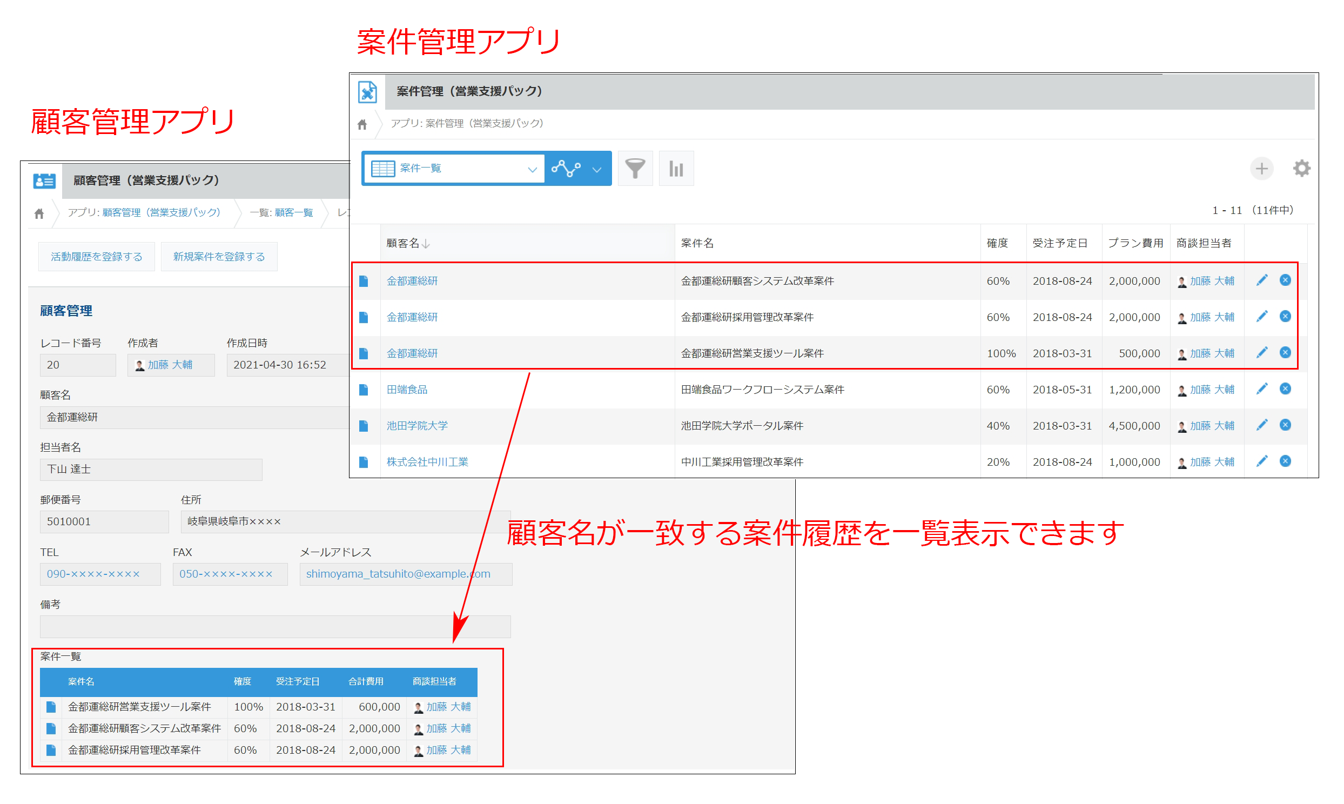Open the 顧客一覧 breadcrumb entry
This screenshot has height=804, width=1344.
coord(293,212)
